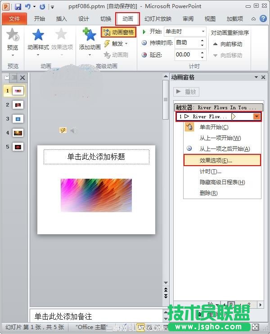The width and height of the screenshot is (270, 334).
Task: Select the slides tab icon in thumbnail pane
Action: [7, 78]
